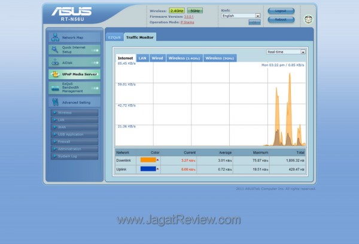Image resolution: width=359 pixels, height=244 pixels.
Task: Open Advanced Setting tools icon
Action: (55, 102)
